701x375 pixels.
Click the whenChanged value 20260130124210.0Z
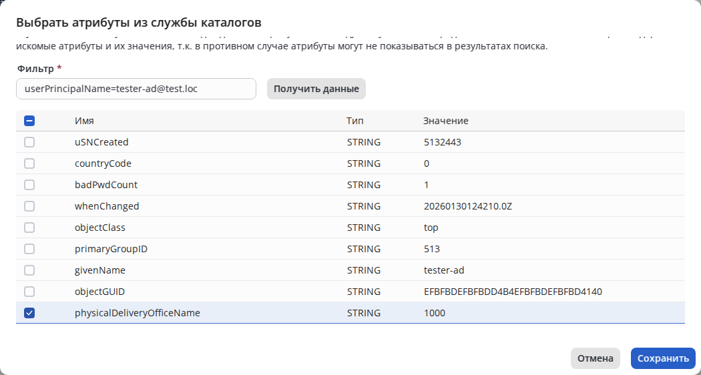(468, 206)
